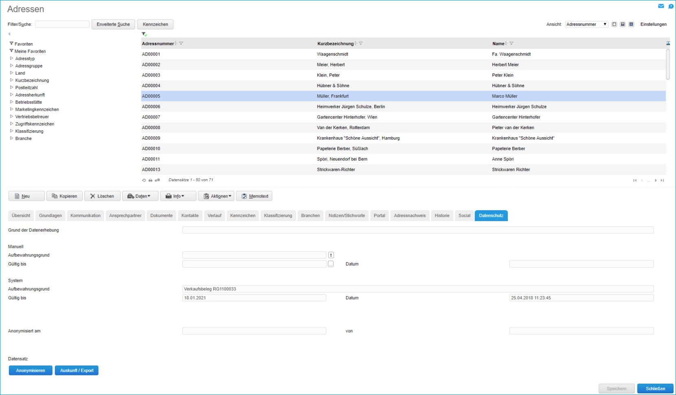
Task: Click the filter funnel in Adressnummer column header
Action: tap(181, 44)
